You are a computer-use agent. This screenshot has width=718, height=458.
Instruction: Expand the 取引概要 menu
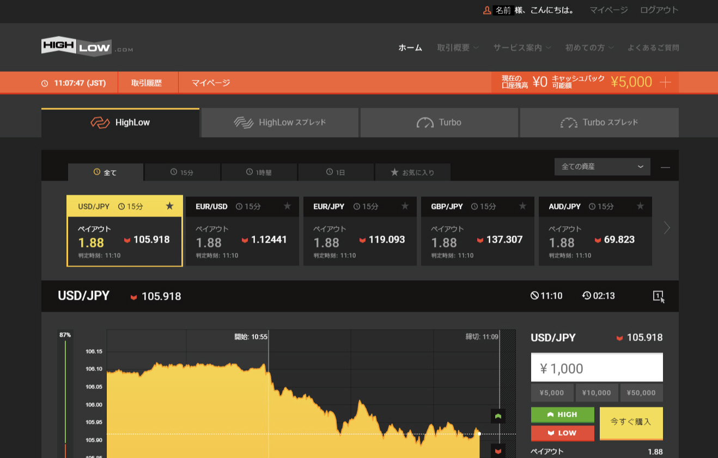[458, 48]
